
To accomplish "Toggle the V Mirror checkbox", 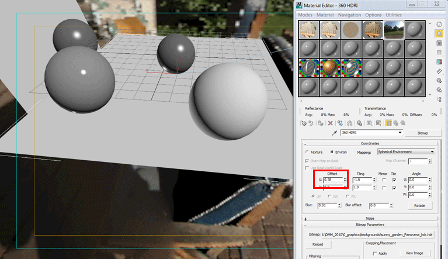I will point(384,188).
